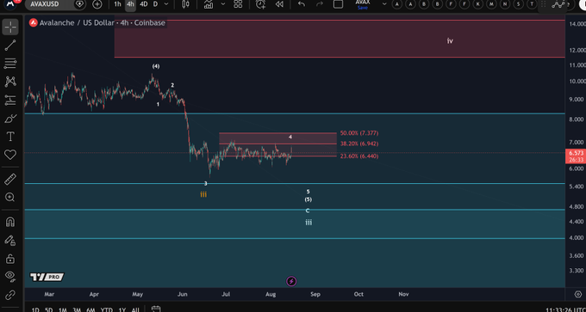This screenshot has height=312, width=586.
Task: Select the 50.00% (7.377) Fibonacci label
Action: pos(359,133)
